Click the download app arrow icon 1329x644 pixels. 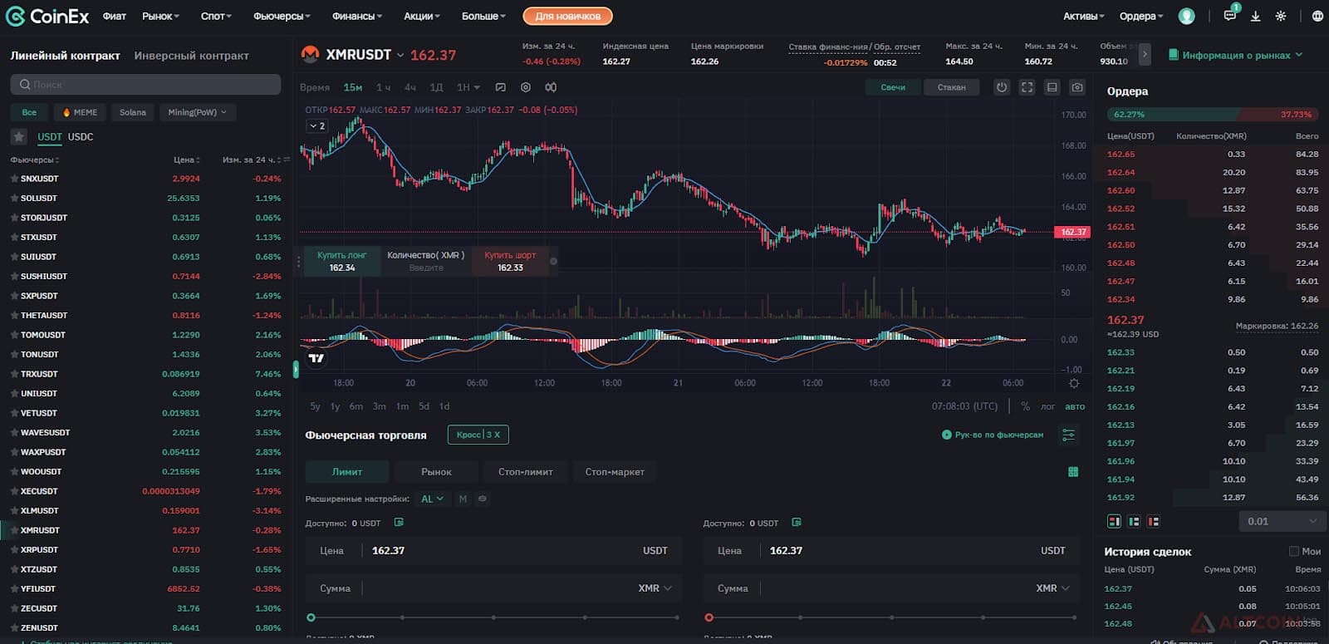tap(1255, 16)
